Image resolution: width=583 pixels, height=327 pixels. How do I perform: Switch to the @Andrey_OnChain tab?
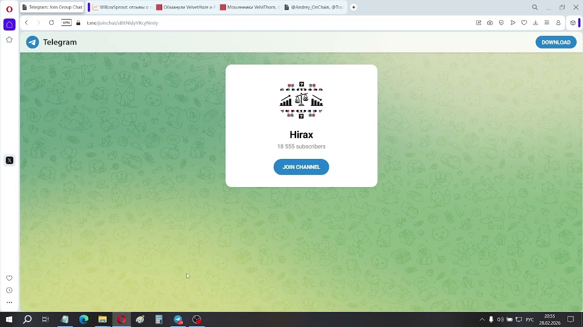[313, 7]
